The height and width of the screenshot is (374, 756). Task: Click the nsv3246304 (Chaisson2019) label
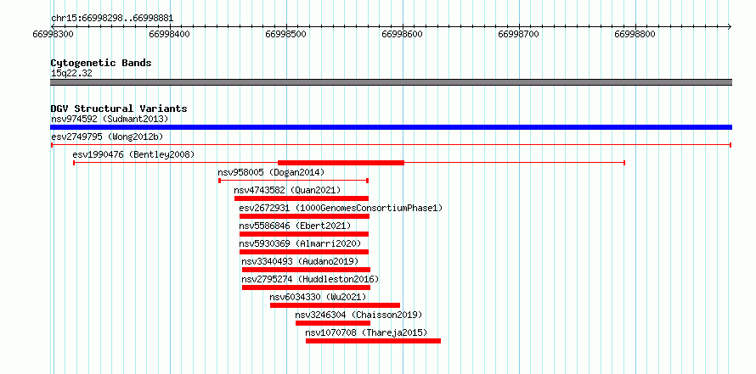click(x=358, y=315)
